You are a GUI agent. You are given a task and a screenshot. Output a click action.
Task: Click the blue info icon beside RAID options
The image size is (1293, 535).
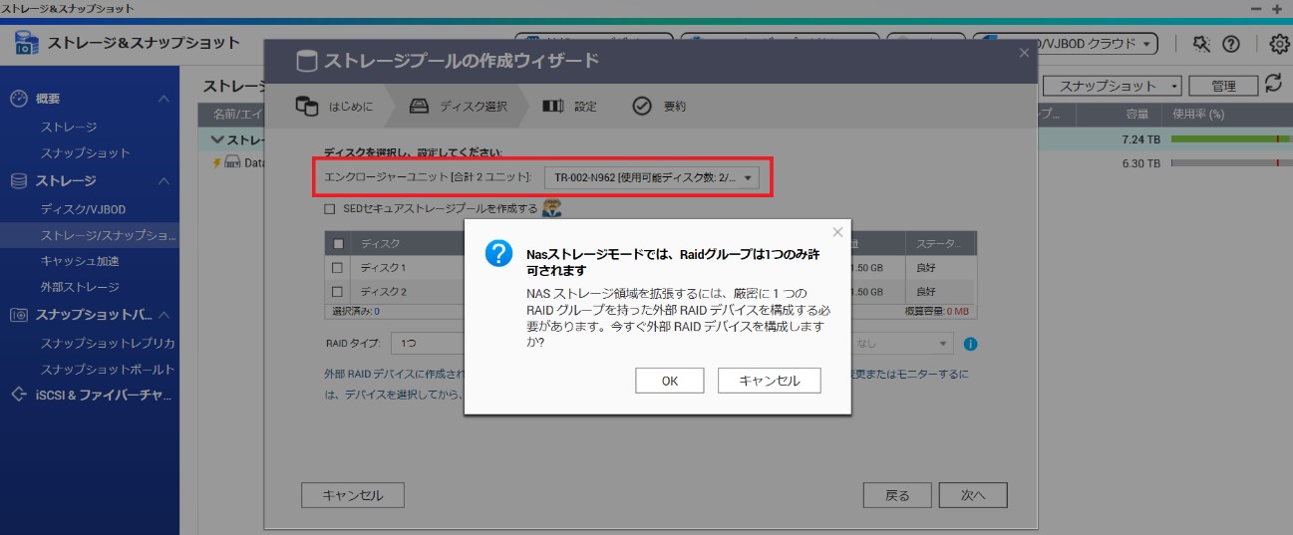970,344
